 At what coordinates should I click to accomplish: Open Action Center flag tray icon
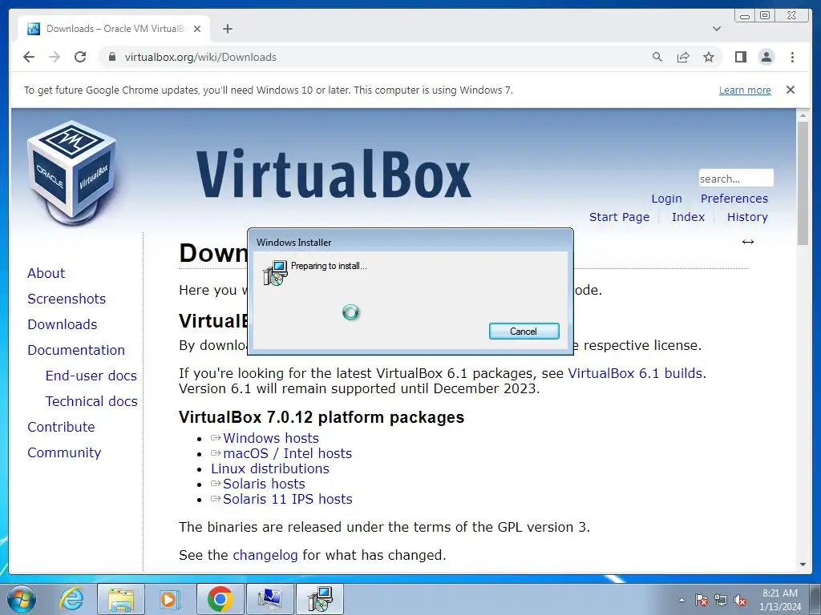tap(702, 600)
